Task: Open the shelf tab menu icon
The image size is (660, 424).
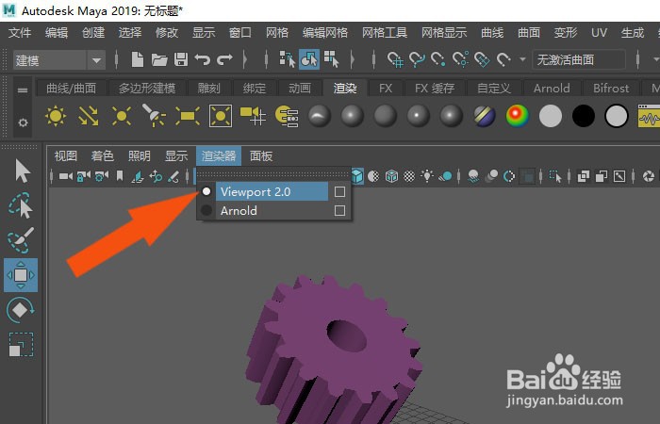Action: coord(23,90)
